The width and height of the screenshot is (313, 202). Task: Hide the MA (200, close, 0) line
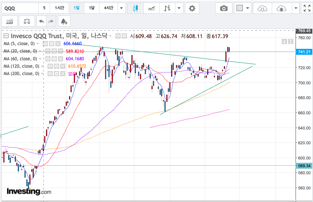coord(50,74)
